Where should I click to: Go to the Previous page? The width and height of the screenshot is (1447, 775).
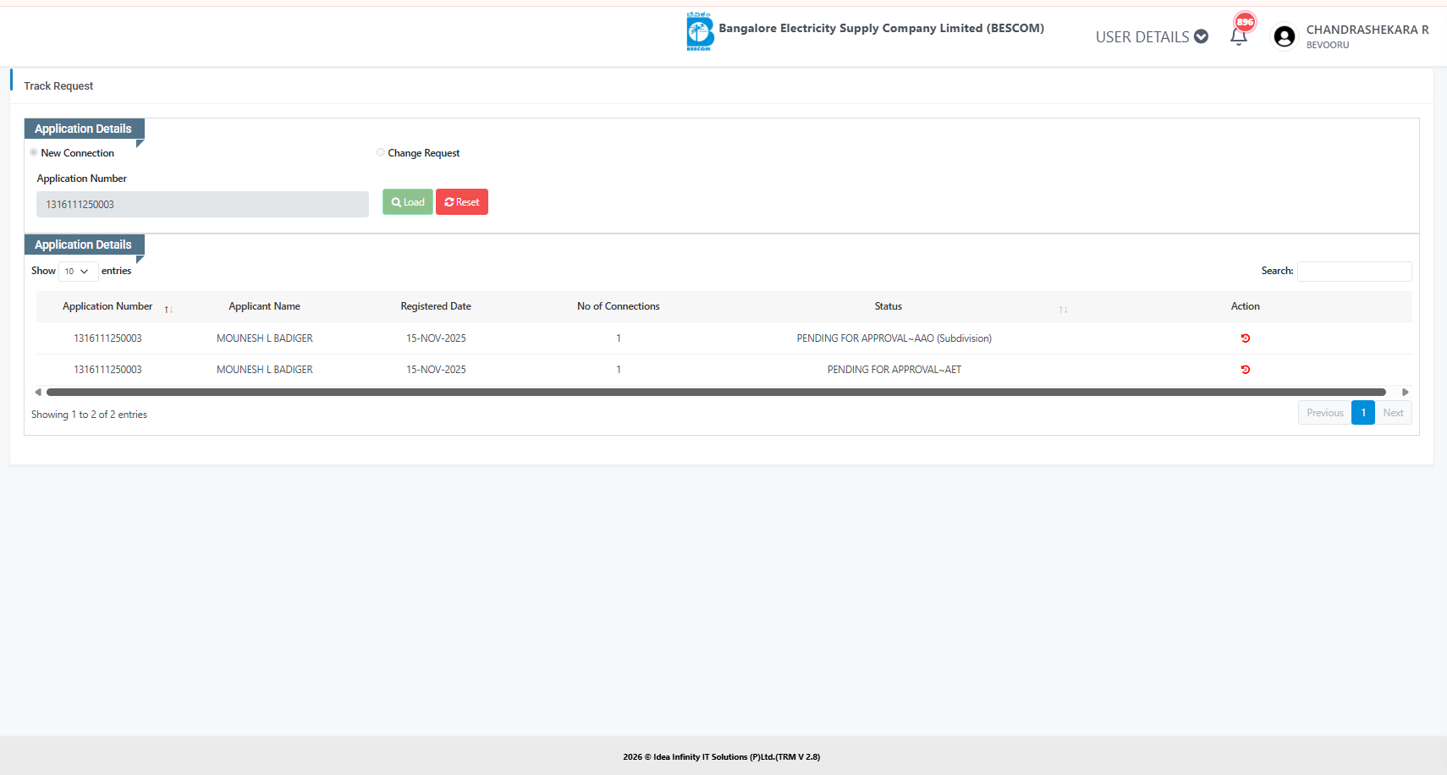coord(1325,413)
